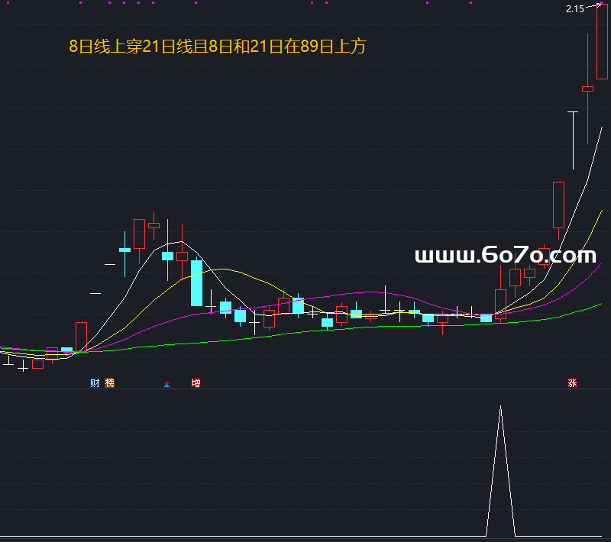
Task: Click the 涨 marker icon
Action: pyautogui.click(x=572, y=383)
